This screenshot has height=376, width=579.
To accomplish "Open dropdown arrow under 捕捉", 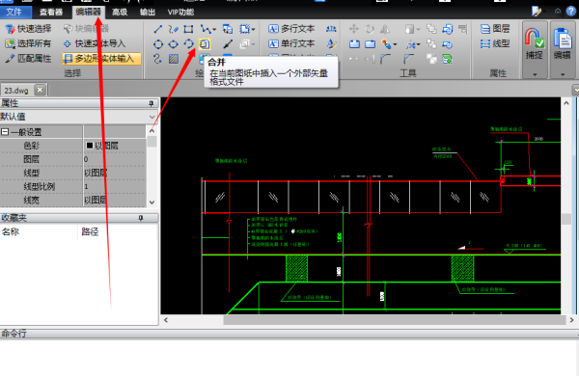I will (x=535, y=74).
